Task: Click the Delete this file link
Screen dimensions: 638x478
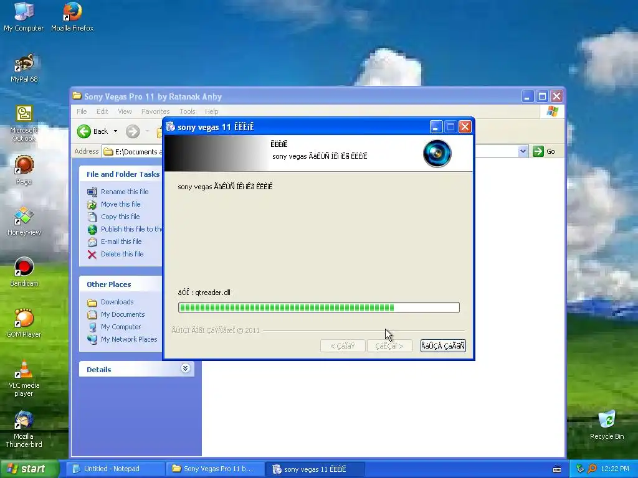Action: [x=122, y=254]
